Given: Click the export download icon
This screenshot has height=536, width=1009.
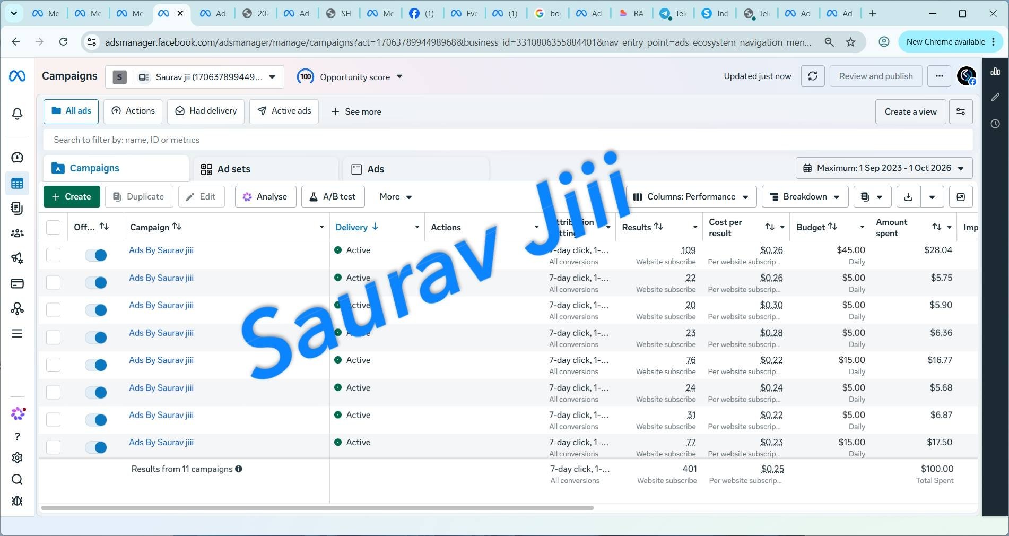Looking at the screenshot, I should [x=908, y=197].
